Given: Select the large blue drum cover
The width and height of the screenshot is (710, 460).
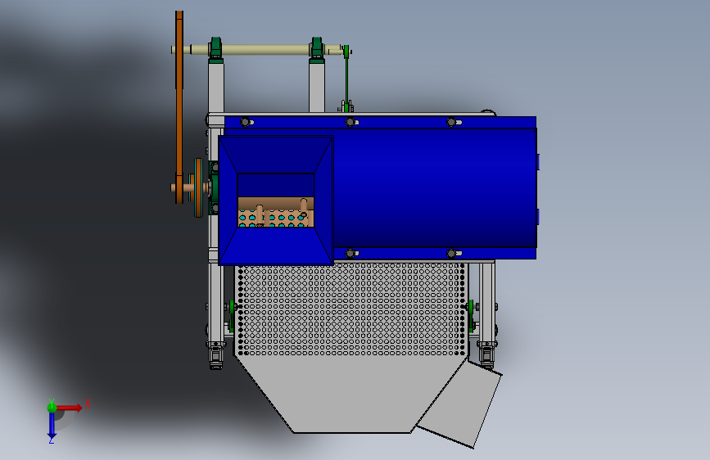Looking at the screenshot, I should 435,187.
